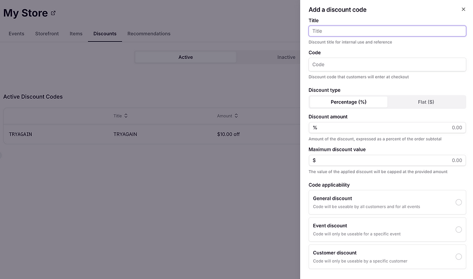Go to the Items tab
The height and width of the screenshot is (279, 473).
coord(76,33)
